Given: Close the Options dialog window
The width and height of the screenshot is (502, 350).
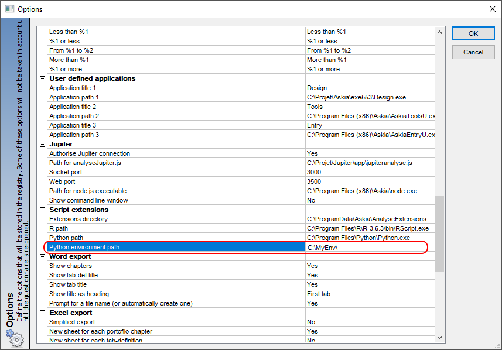Looking at the screenshot, I should 493,9.
